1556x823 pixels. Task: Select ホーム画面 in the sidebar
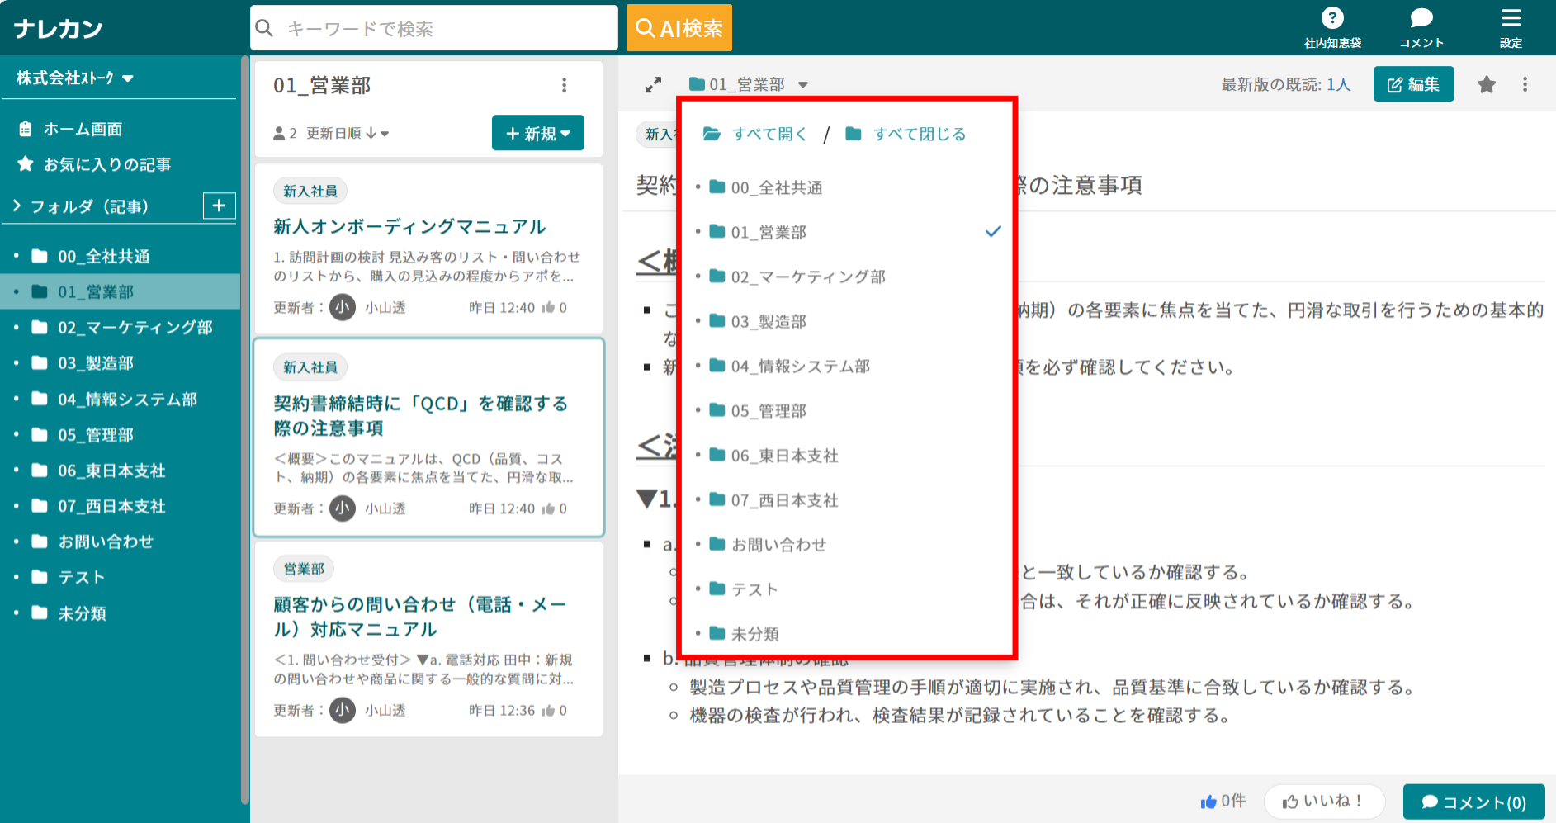(x=83, y=128)
